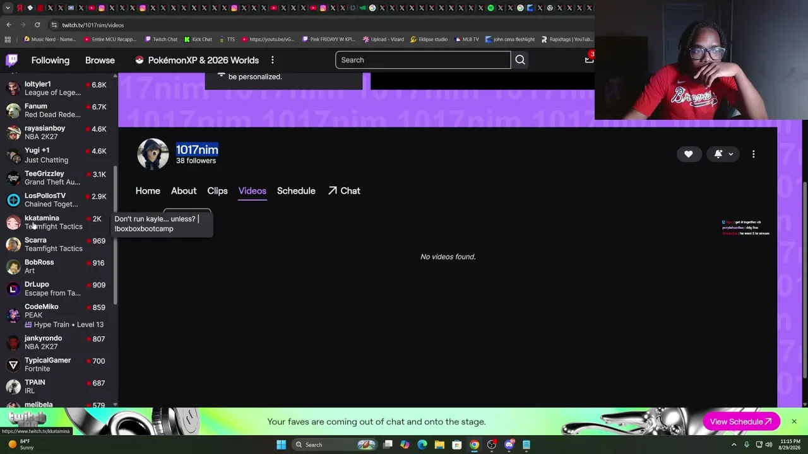Open the Twitch home logo

11,60
